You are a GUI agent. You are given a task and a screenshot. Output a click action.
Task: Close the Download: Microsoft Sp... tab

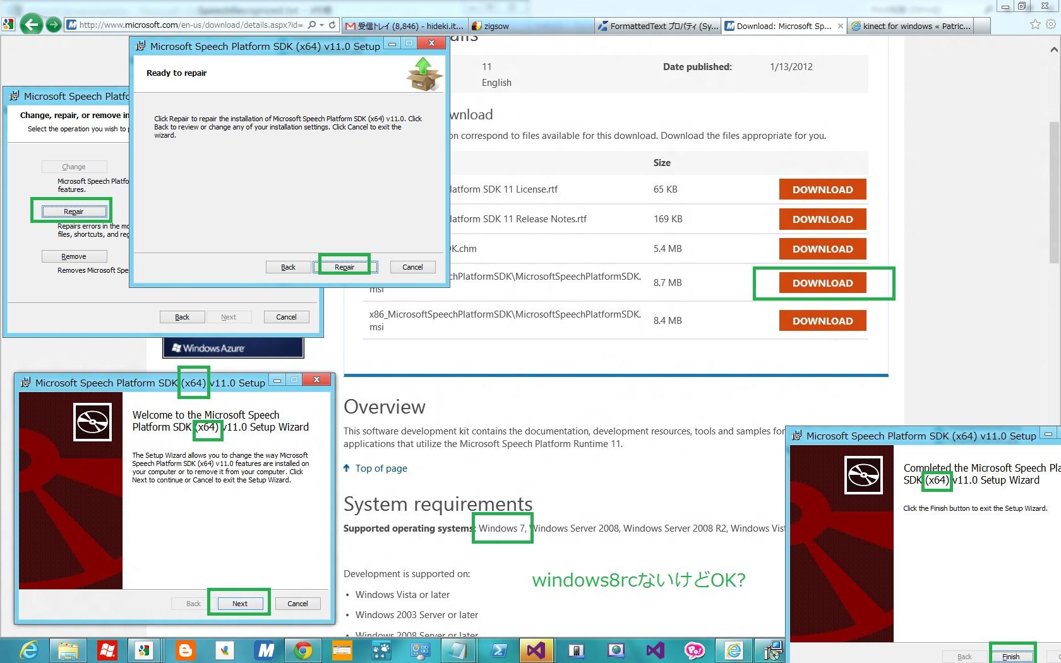click(840, 26)
